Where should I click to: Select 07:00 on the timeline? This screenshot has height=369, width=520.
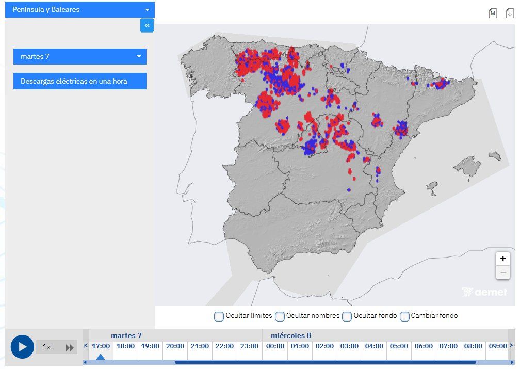448,346
